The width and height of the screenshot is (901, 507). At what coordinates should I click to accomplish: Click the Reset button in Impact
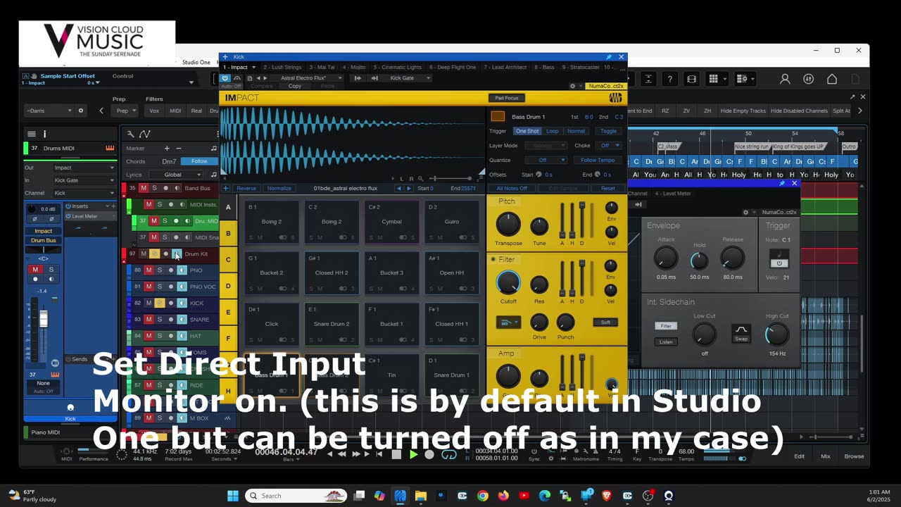(607, 188)
